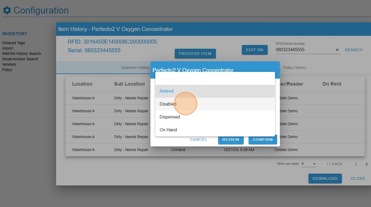Image resolution: width=371 pixels, height=207 pixels.
Task: Select On Hand status option
Action: click(x=215, y=130)
